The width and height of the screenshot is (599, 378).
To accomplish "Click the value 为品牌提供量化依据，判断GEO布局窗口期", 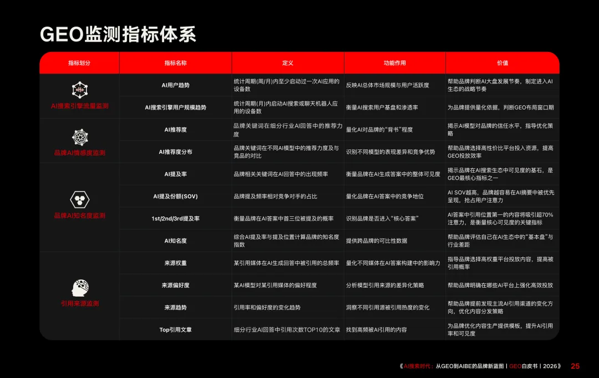I will [x=500, y=107].
